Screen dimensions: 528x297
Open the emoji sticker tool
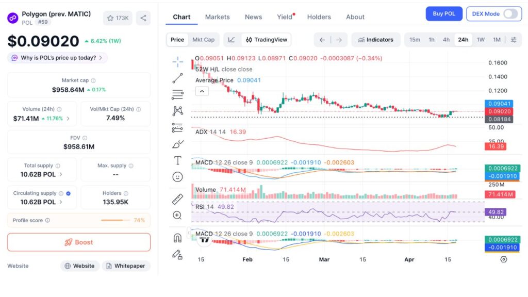(x=177, y=177)
